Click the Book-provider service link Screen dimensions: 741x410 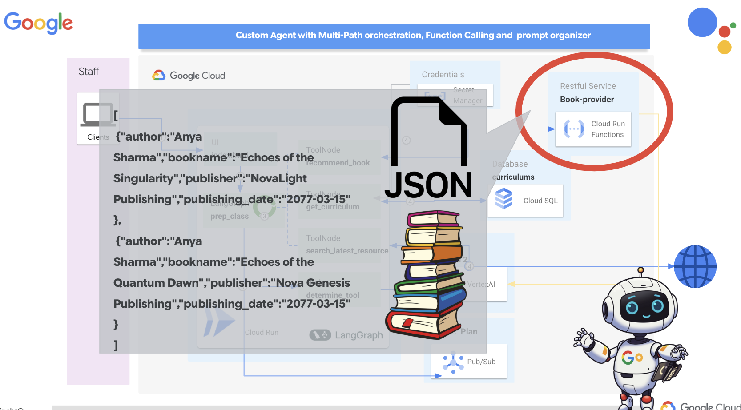(587, 99)
